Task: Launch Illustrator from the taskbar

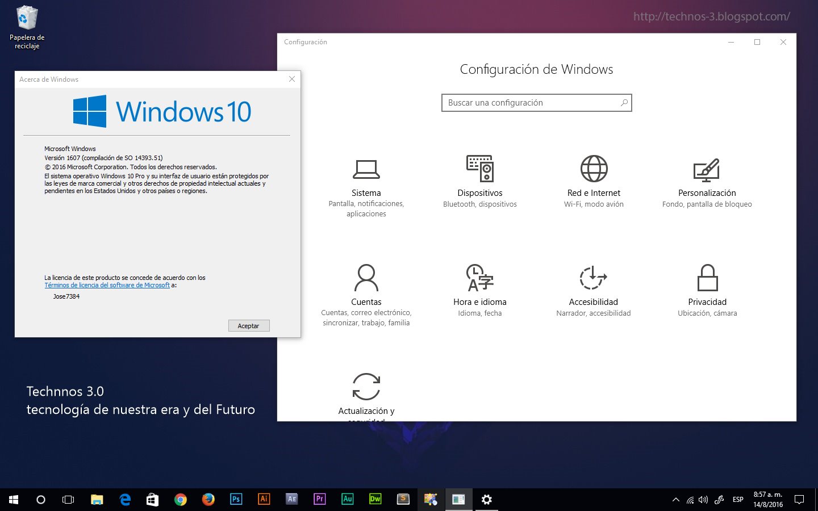Action: pyautogui.click(x=264, y=500)
